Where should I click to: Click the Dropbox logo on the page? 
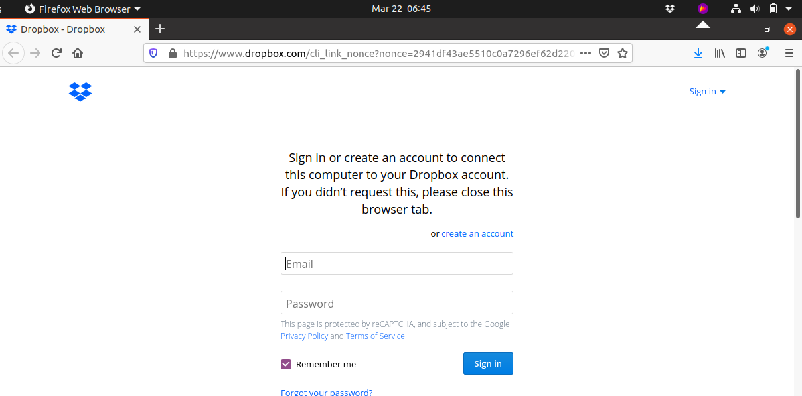click(80, 92)
